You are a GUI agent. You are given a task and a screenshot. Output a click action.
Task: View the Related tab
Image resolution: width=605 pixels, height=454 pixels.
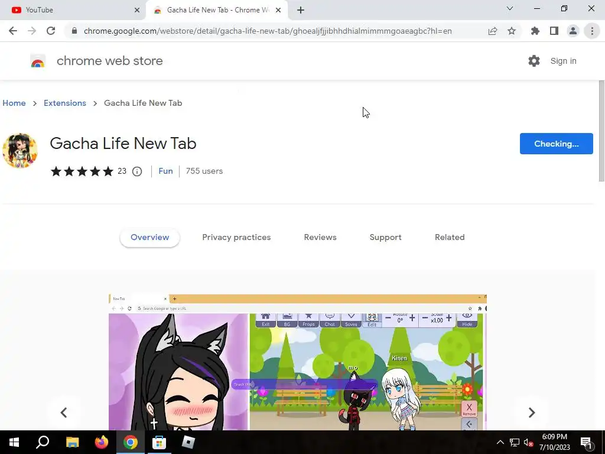click(x=450, y=237)
